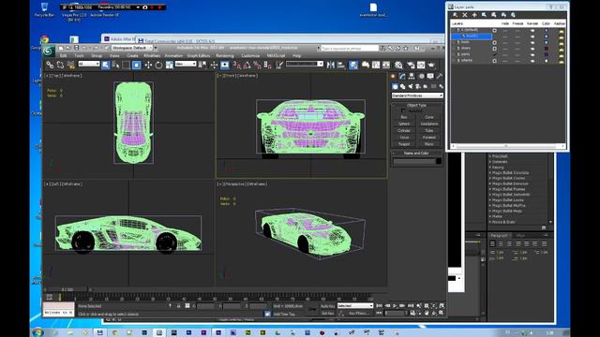Select Shapes category in Create panel
The image size is (600, 337).
[x=402, y=87]
